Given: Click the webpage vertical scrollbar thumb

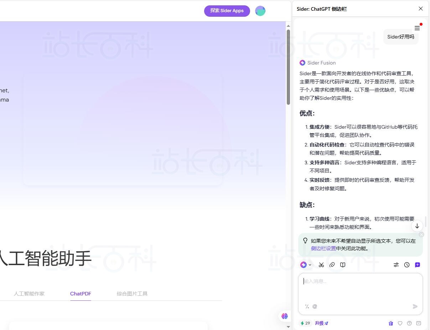Looking at the screenshot, I should point(288,67).
